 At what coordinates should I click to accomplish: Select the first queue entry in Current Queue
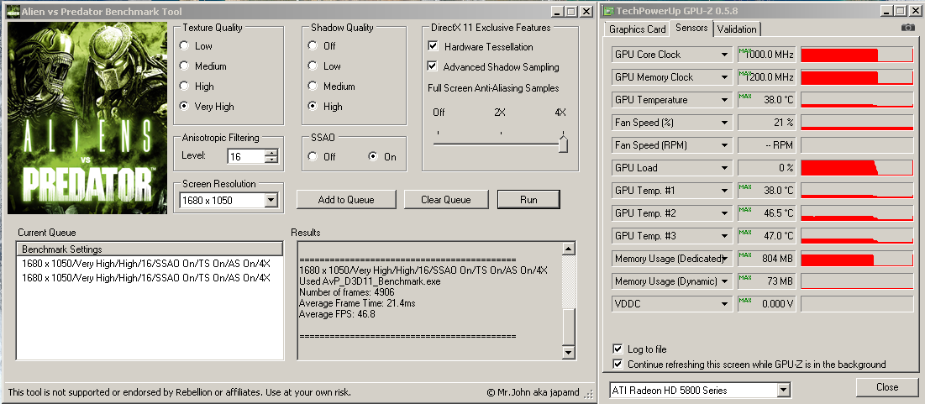145,262
